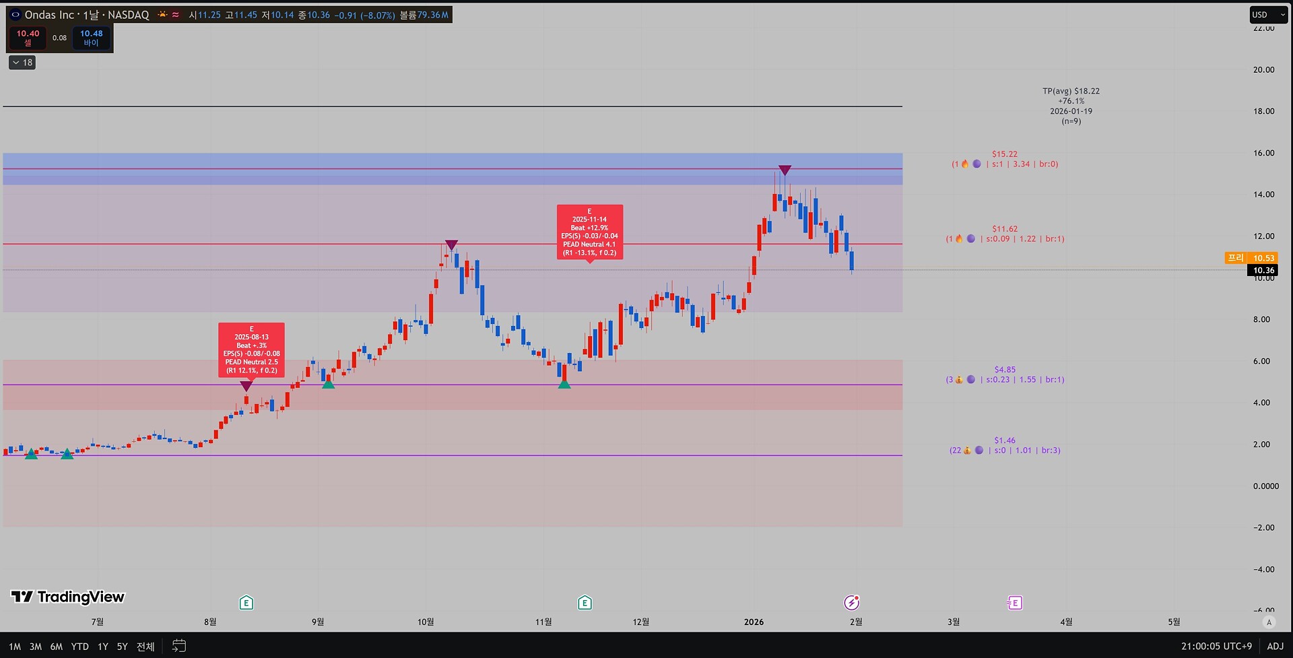Toggle ADJ dividend adjustment
The image size is (1293, 658).
tap(1275, 647)
